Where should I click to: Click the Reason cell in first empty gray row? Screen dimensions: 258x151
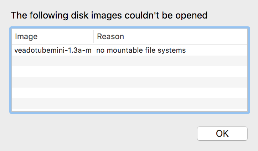coord(170,61)
